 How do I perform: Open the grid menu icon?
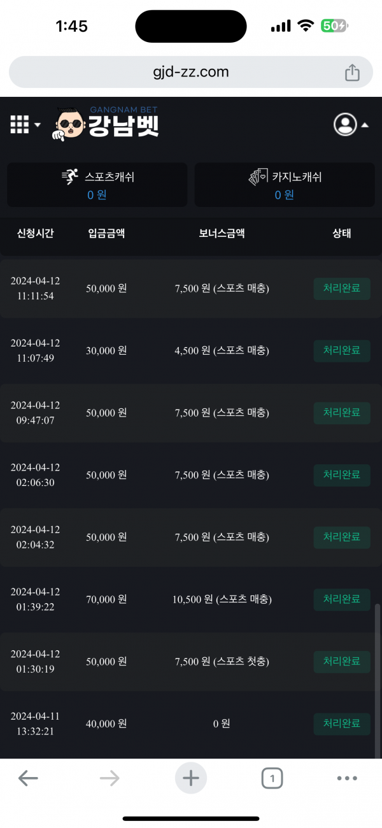click(x=20, y=124)
